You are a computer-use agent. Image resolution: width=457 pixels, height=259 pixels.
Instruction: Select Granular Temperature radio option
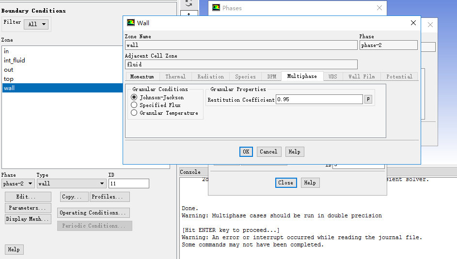pyautogui.click(x=134, y=113)
